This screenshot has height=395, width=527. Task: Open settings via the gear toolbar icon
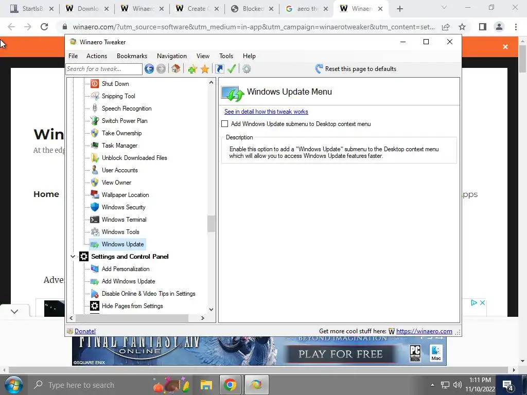(x=247, y=69)
